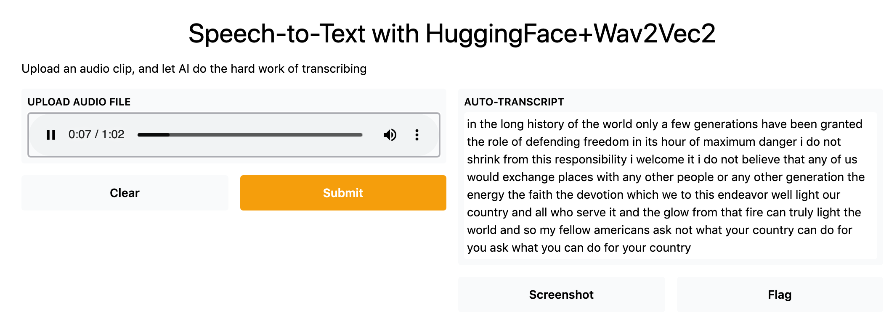Click the audio progress seek bar
The width and height of the screenshot is (889, 321).
250,135
